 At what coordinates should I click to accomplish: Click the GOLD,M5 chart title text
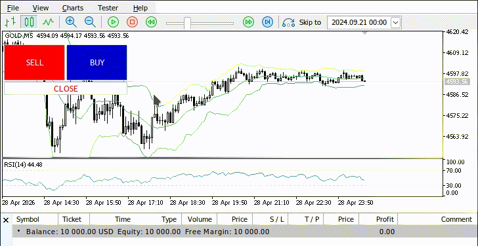(x=20, y=36)
